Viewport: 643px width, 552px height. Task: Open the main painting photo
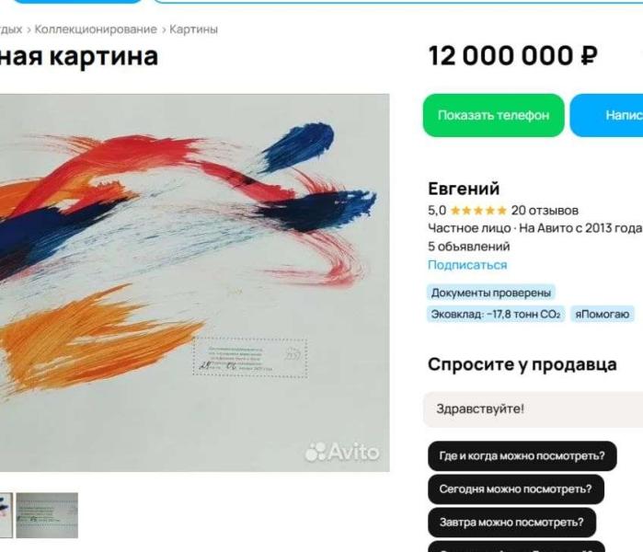[x=195, y=283]
